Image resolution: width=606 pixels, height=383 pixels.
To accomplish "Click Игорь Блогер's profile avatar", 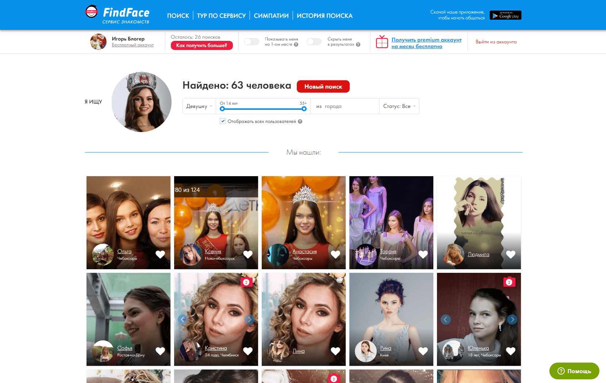I will 98,42.
